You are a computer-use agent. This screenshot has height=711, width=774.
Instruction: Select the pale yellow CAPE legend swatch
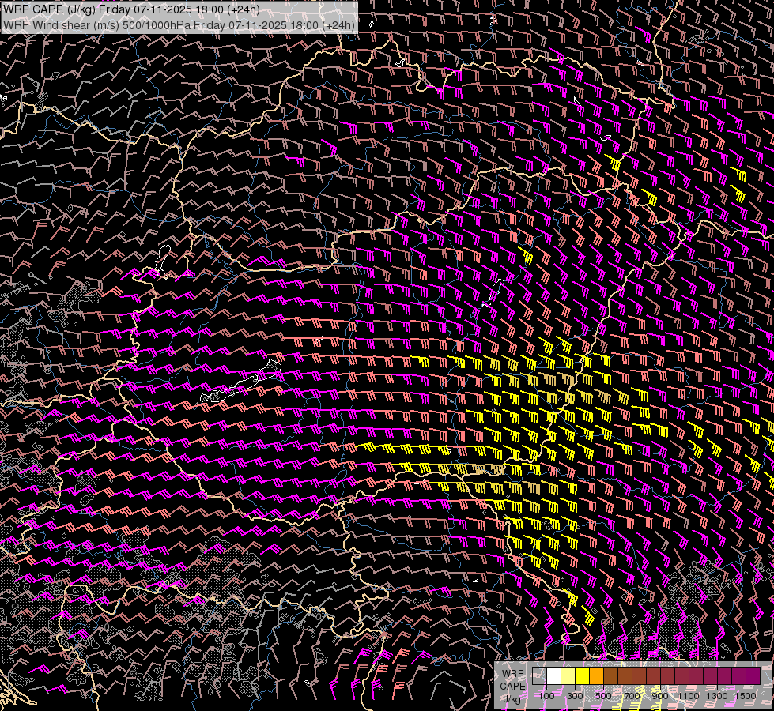pyautogui.click(x=568, y=676)
